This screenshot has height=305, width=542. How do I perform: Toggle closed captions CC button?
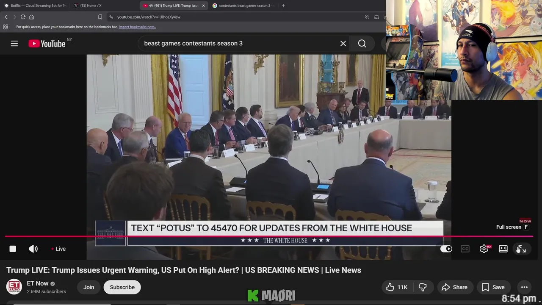pos(465,249)
